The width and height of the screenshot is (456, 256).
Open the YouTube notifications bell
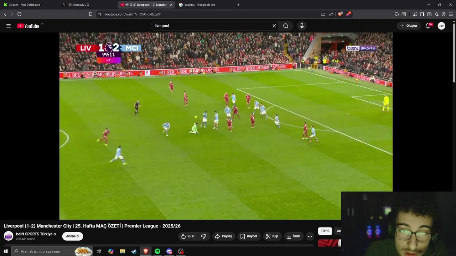428,26
